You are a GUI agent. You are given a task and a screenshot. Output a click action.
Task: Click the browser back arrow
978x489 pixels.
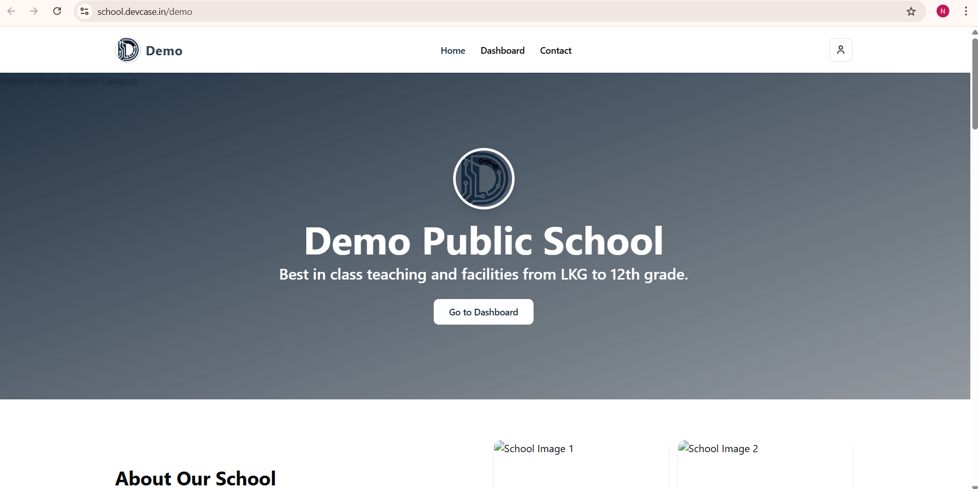(x=11, y=11)
